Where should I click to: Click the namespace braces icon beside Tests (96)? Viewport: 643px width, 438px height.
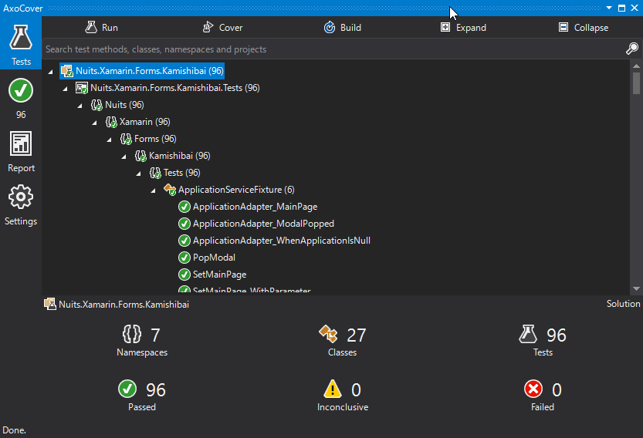pyautogui.click(x=155, y=173)
